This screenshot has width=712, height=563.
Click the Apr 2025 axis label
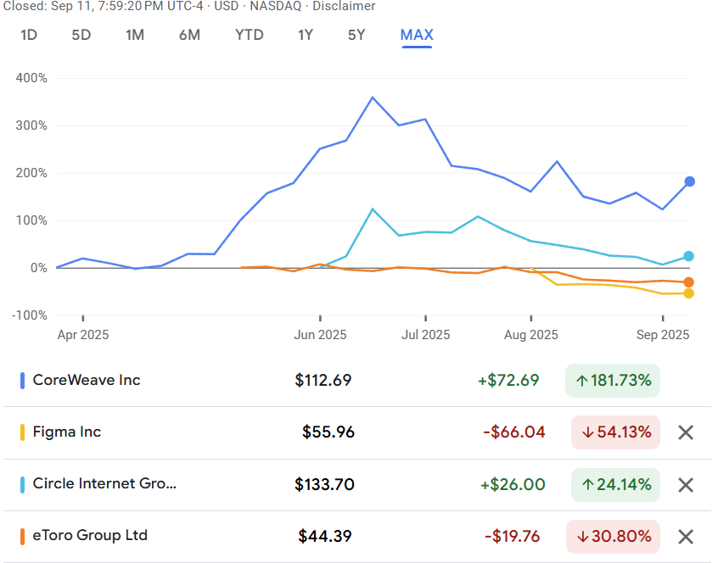click(83, 335)
